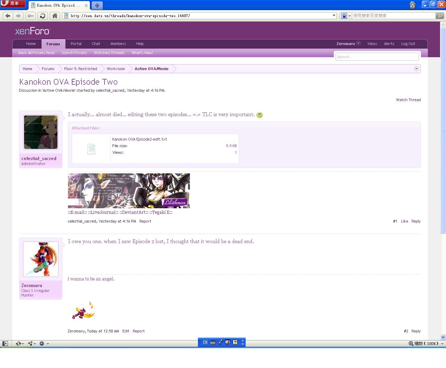The image size is (446, 368).
Task: Click the attached text file icon
Action: coord(91,149)
